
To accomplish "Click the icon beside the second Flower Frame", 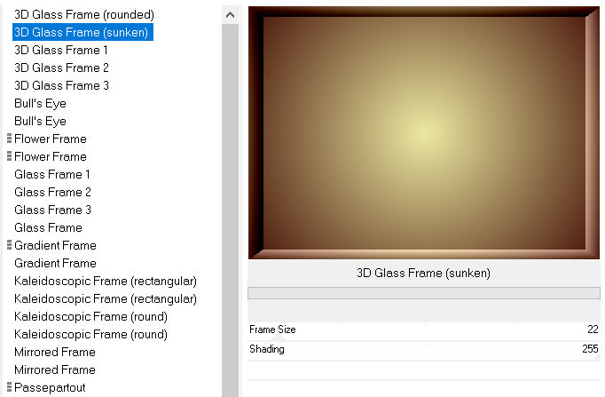I will click(x=9, y=156).
